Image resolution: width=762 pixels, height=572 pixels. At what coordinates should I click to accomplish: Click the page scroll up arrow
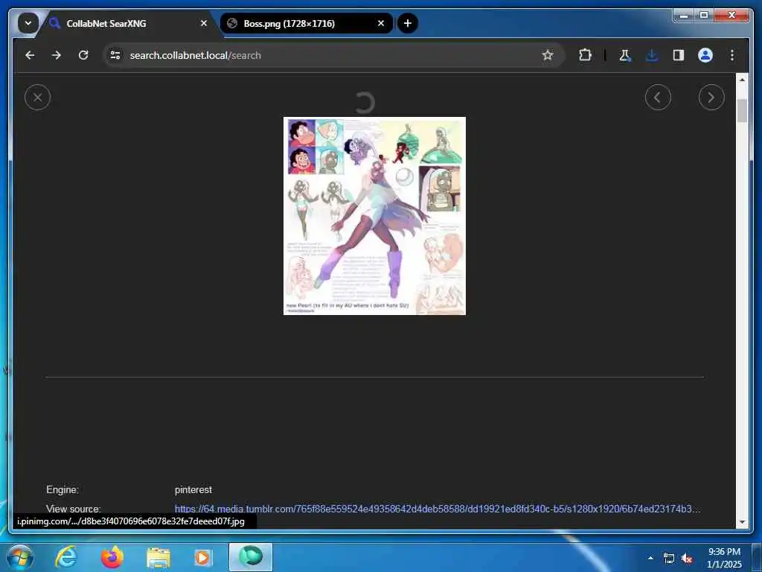(x=742, y=80)
